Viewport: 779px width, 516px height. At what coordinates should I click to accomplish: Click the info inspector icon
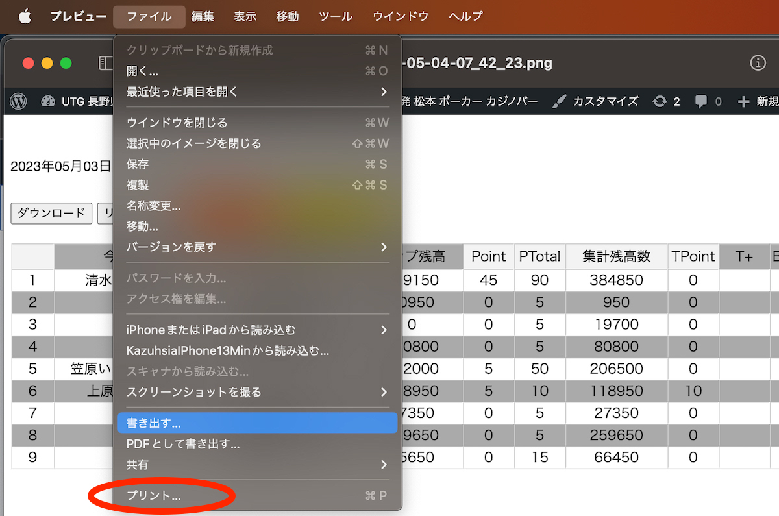(758, 63)
